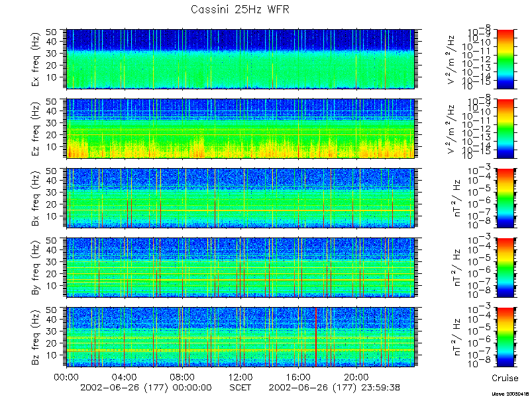Click the Ex spectrogram panel

pos(240,59)
